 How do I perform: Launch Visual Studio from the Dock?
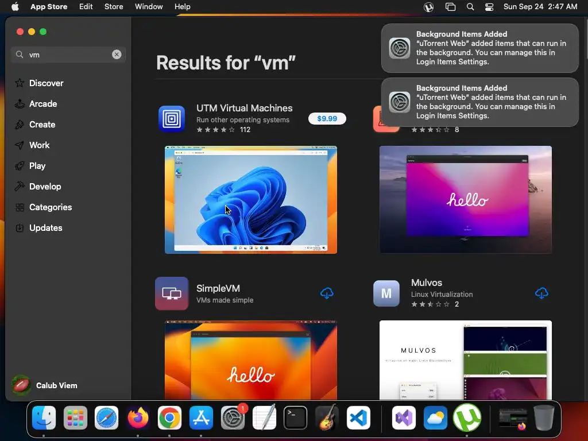click(x=404, y=417)
